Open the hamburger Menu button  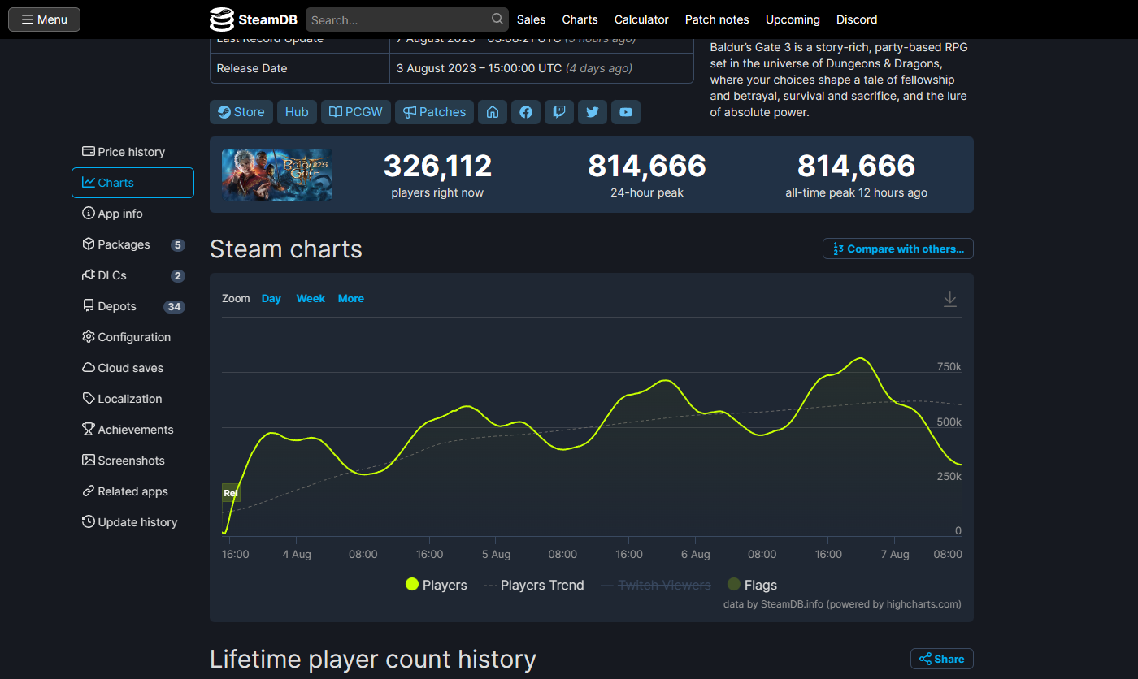tap(44, 19)
